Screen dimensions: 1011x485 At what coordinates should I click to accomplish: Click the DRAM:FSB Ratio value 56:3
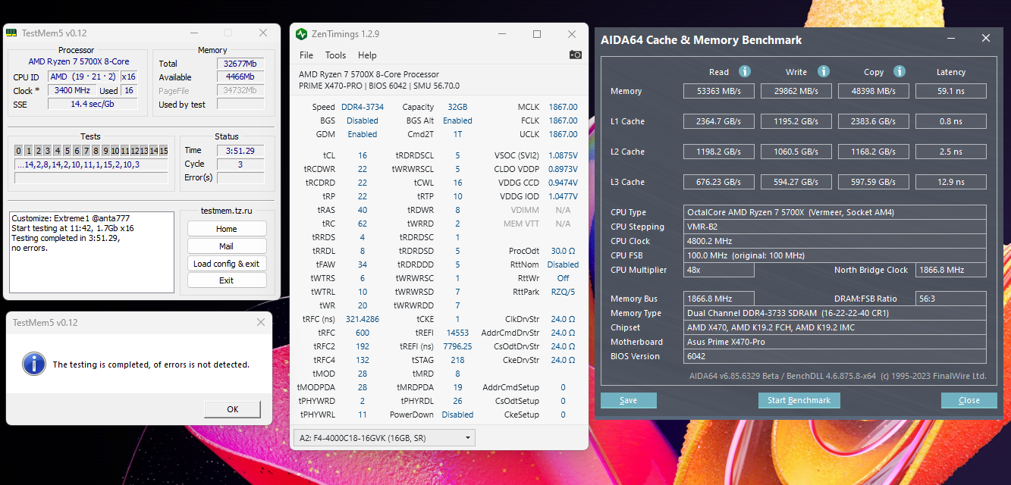click(x=951, y=299)
